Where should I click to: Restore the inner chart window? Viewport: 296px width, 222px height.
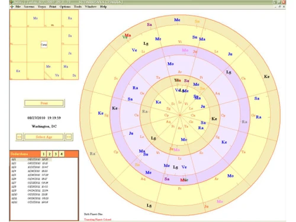[279, 7]
